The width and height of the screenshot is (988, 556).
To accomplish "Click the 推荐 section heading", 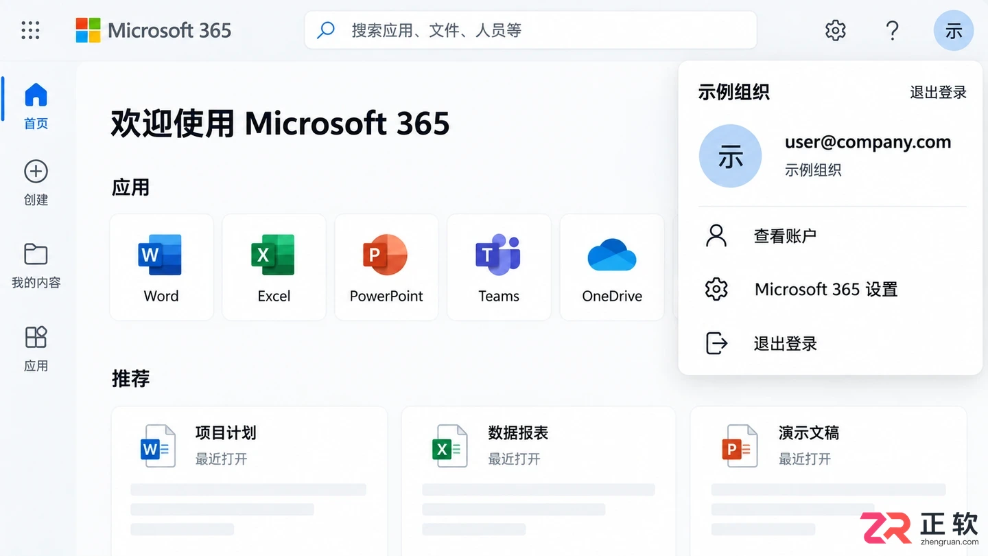I will pyautogui.click(x=130, y=378).
